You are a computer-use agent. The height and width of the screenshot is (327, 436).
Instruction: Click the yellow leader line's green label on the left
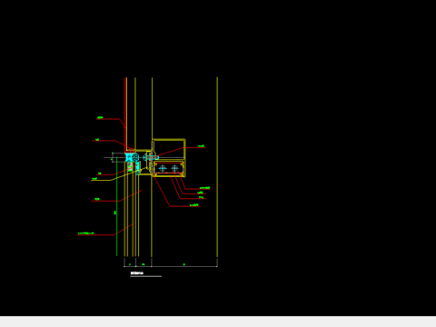pyautogui.click(x=94, y=179)
